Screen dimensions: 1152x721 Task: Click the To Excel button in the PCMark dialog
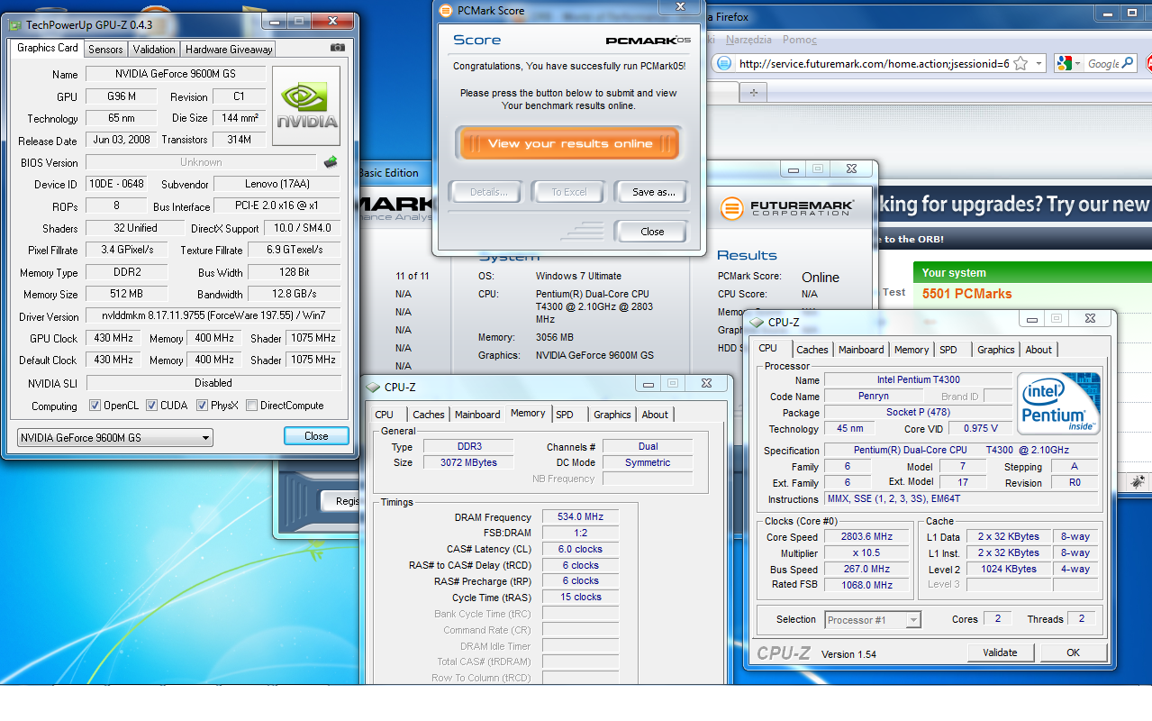pos(569,192)
